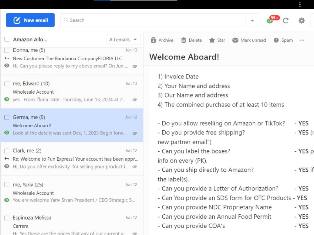Viewport: 314px width, 235px height.
Task: Open the 99+ notifications tracking icon
Action: (x=273, y=19)
